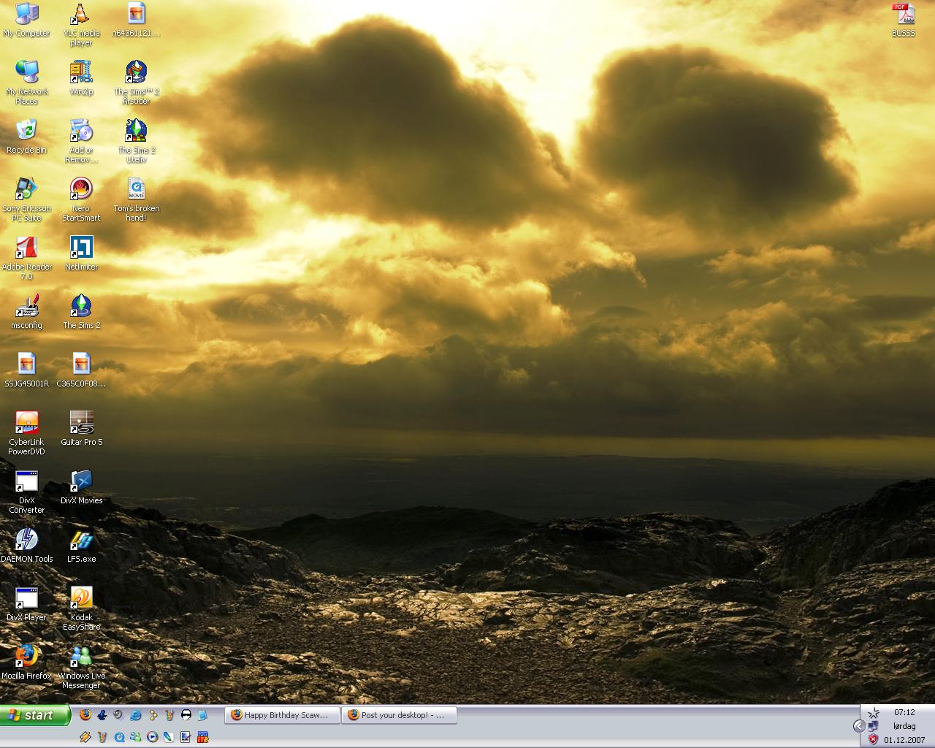Select The Sims 2 Årstider shortcut
Screen dimensions: 935x748
tap(136, 83)
